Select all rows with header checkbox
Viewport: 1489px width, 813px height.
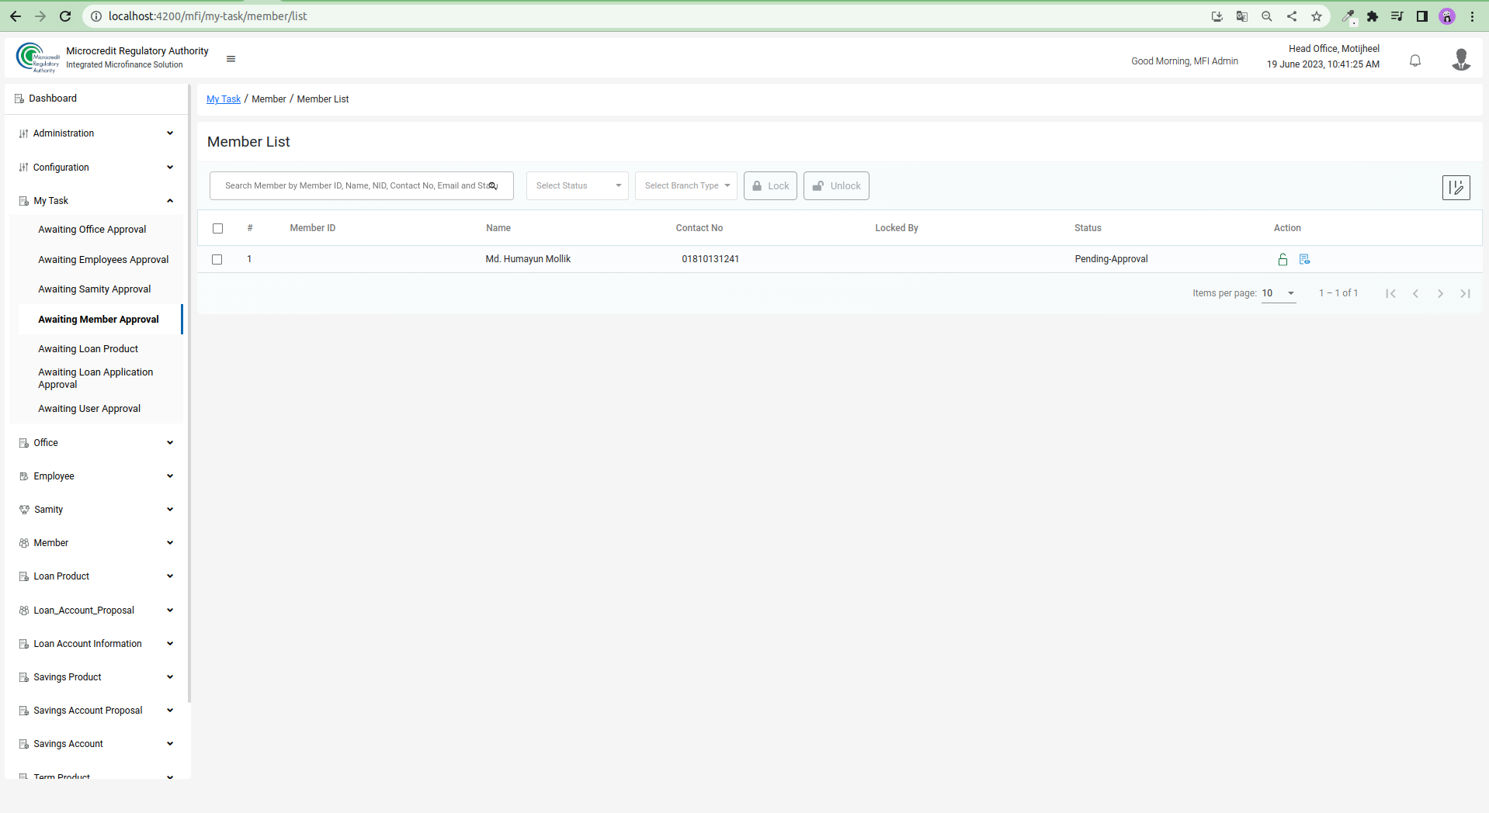click(217, 228)
